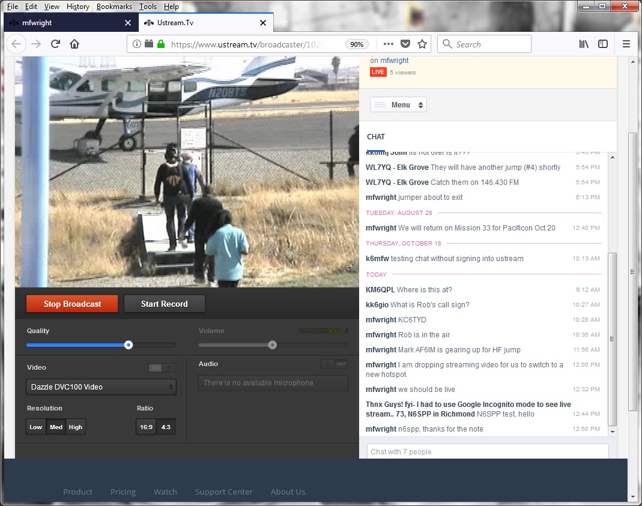This screenshot has width=642, height=506.
Task: Open the page actions three-dot menu
Action: (388, 44)
